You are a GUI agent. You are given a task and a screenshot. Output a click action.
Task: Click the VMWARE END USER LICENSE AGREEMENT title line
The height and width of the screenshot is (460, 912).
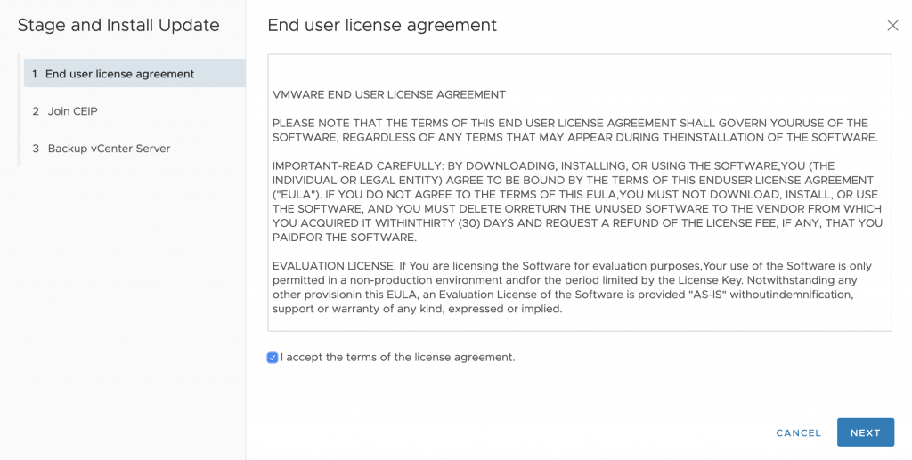(x=389, y=94)
